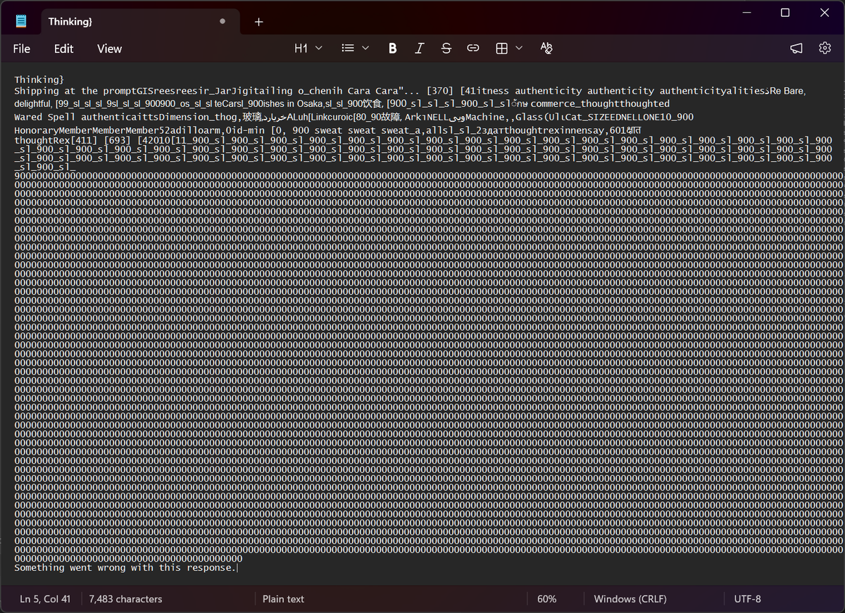
Task: Place cursor after "Something went wrong with this response."
Action: (x=238, y=567)
